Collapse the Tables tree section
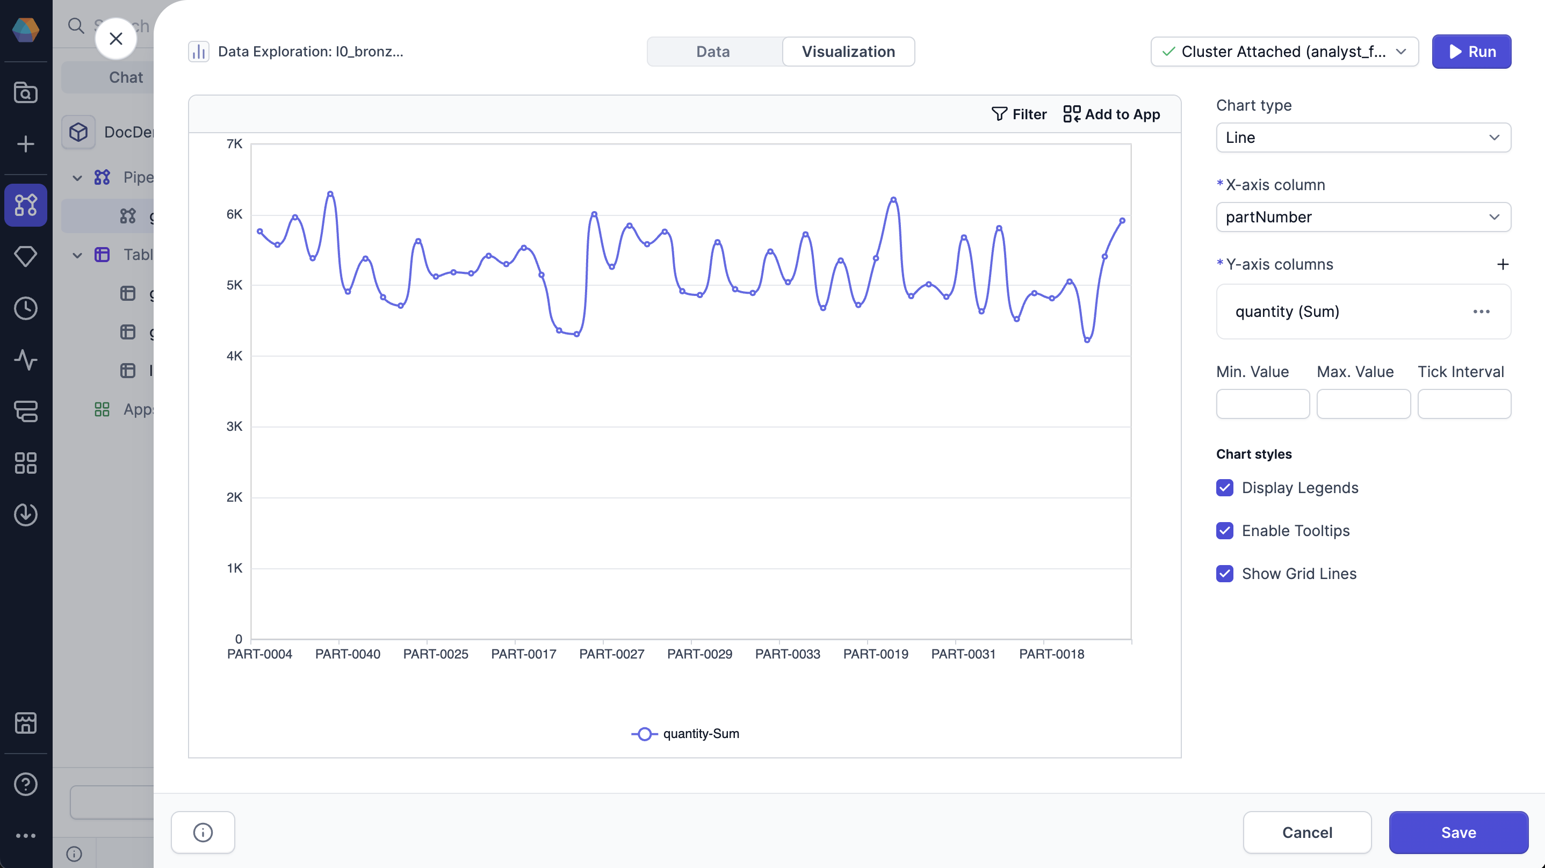Viewport: 1545px width, 868px height. (x=77, y=255)
